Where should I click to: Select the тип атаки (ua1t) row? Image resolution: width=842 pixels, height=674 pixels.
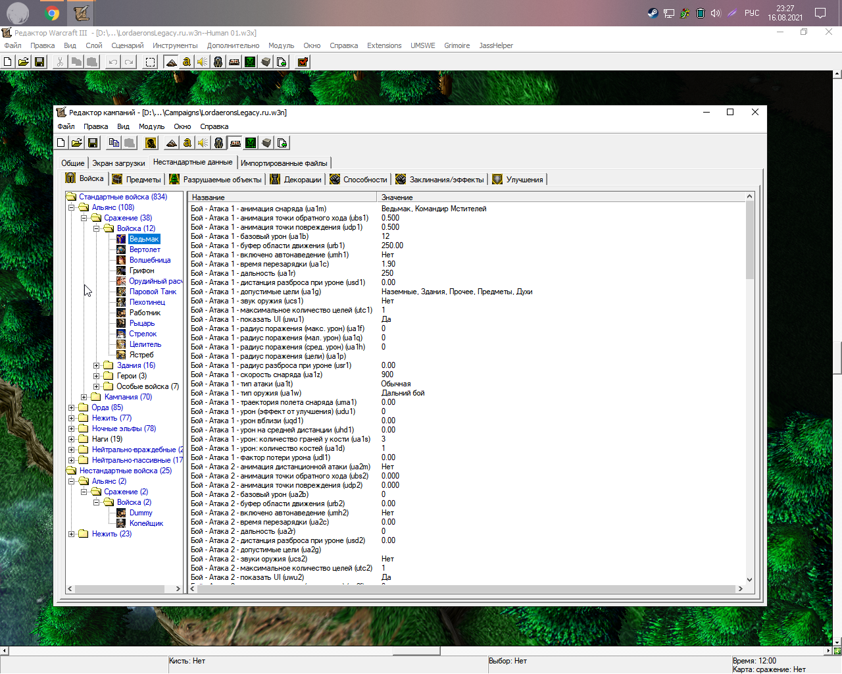[x=466, y=384]
